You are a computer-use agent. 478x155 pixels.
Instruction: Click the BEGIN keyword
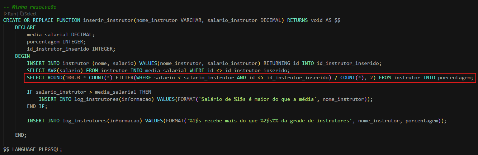pos(23,56)
